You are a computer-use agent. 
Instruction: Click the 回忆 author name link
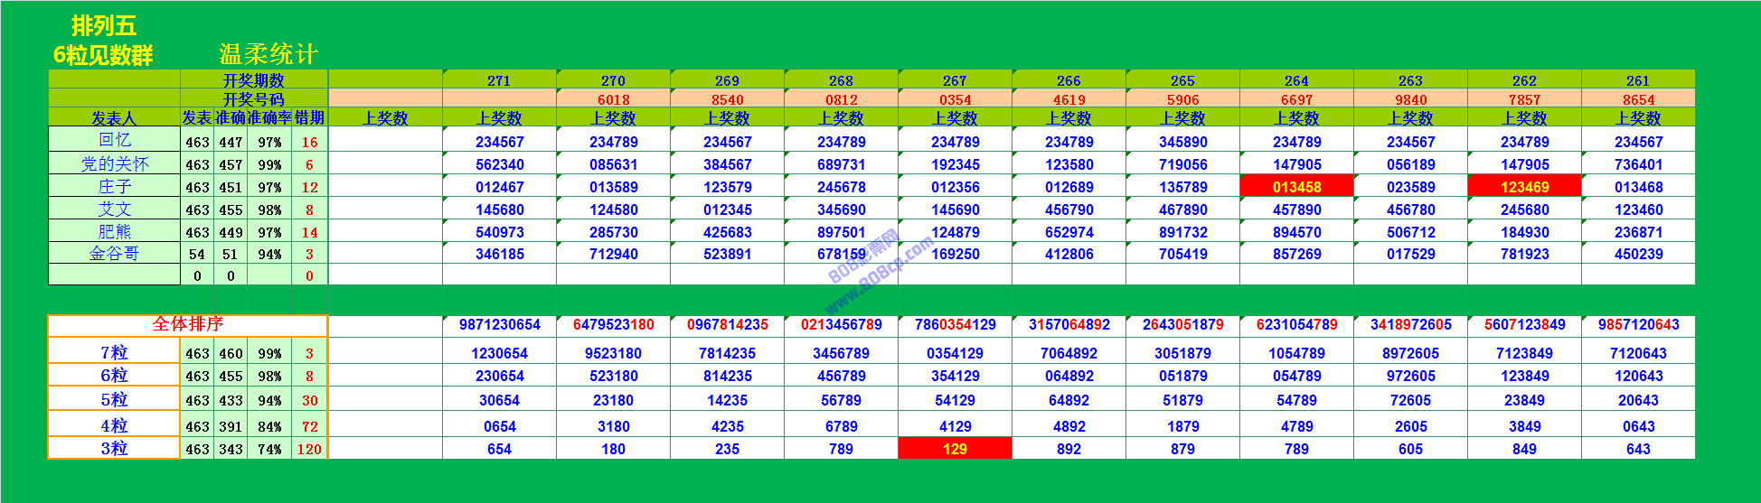114,140
